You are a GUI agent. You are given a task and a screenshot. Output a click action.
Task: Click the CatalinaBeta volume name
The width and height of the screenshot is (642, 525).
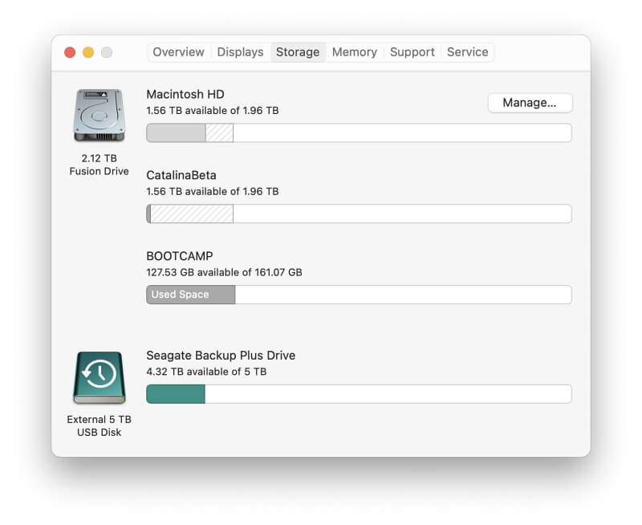point(181,175)
